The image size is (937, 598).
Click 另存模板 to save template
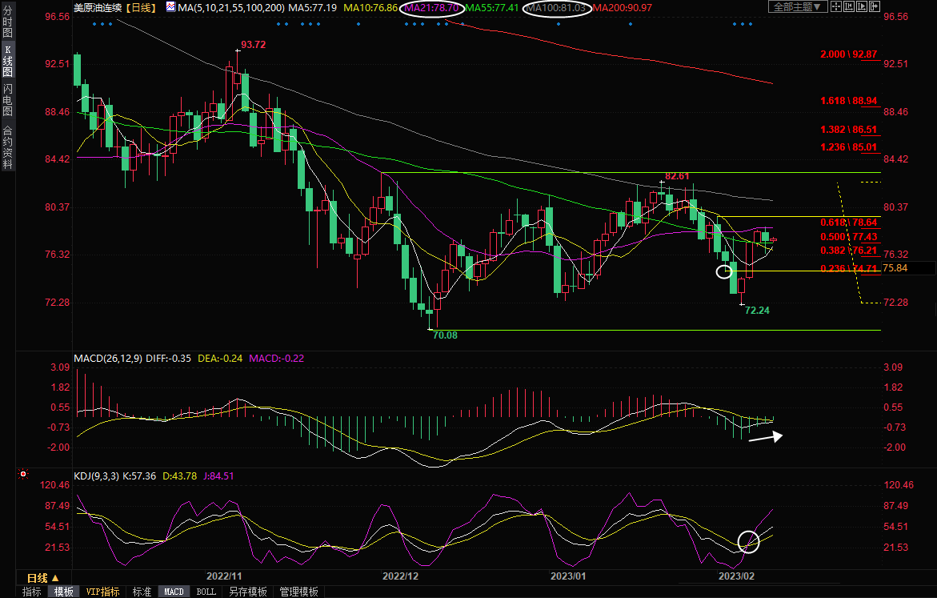pos(248,592)
